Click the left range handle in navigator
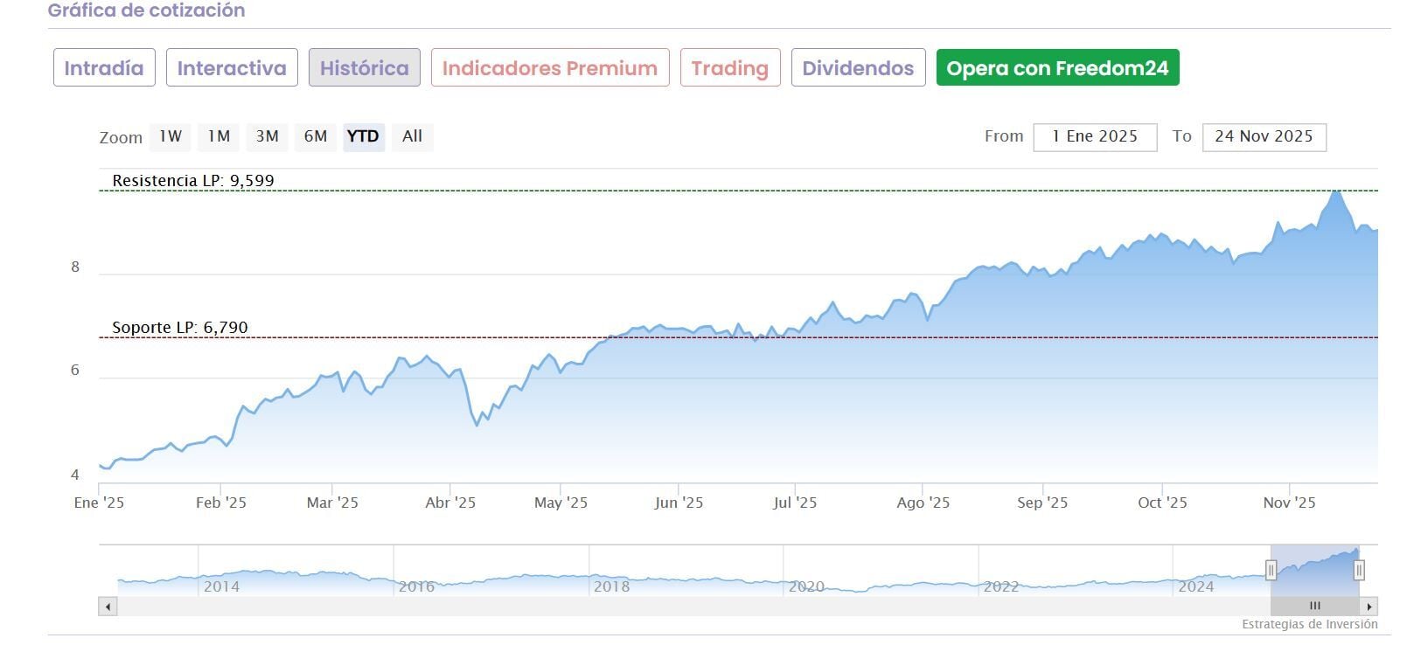The image size is (1414, 645). click(x=1271, y=571)
